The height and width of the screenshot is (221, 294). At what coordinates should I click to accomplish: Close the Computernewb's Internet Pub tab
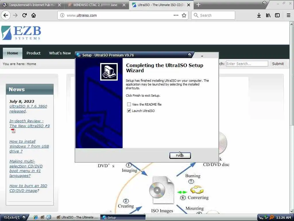pyautogui.click(x=59, y=5)
